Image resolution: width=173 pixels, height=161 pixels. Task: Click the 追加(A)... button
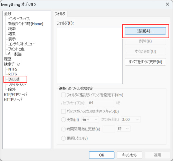[x=145, y=31]
